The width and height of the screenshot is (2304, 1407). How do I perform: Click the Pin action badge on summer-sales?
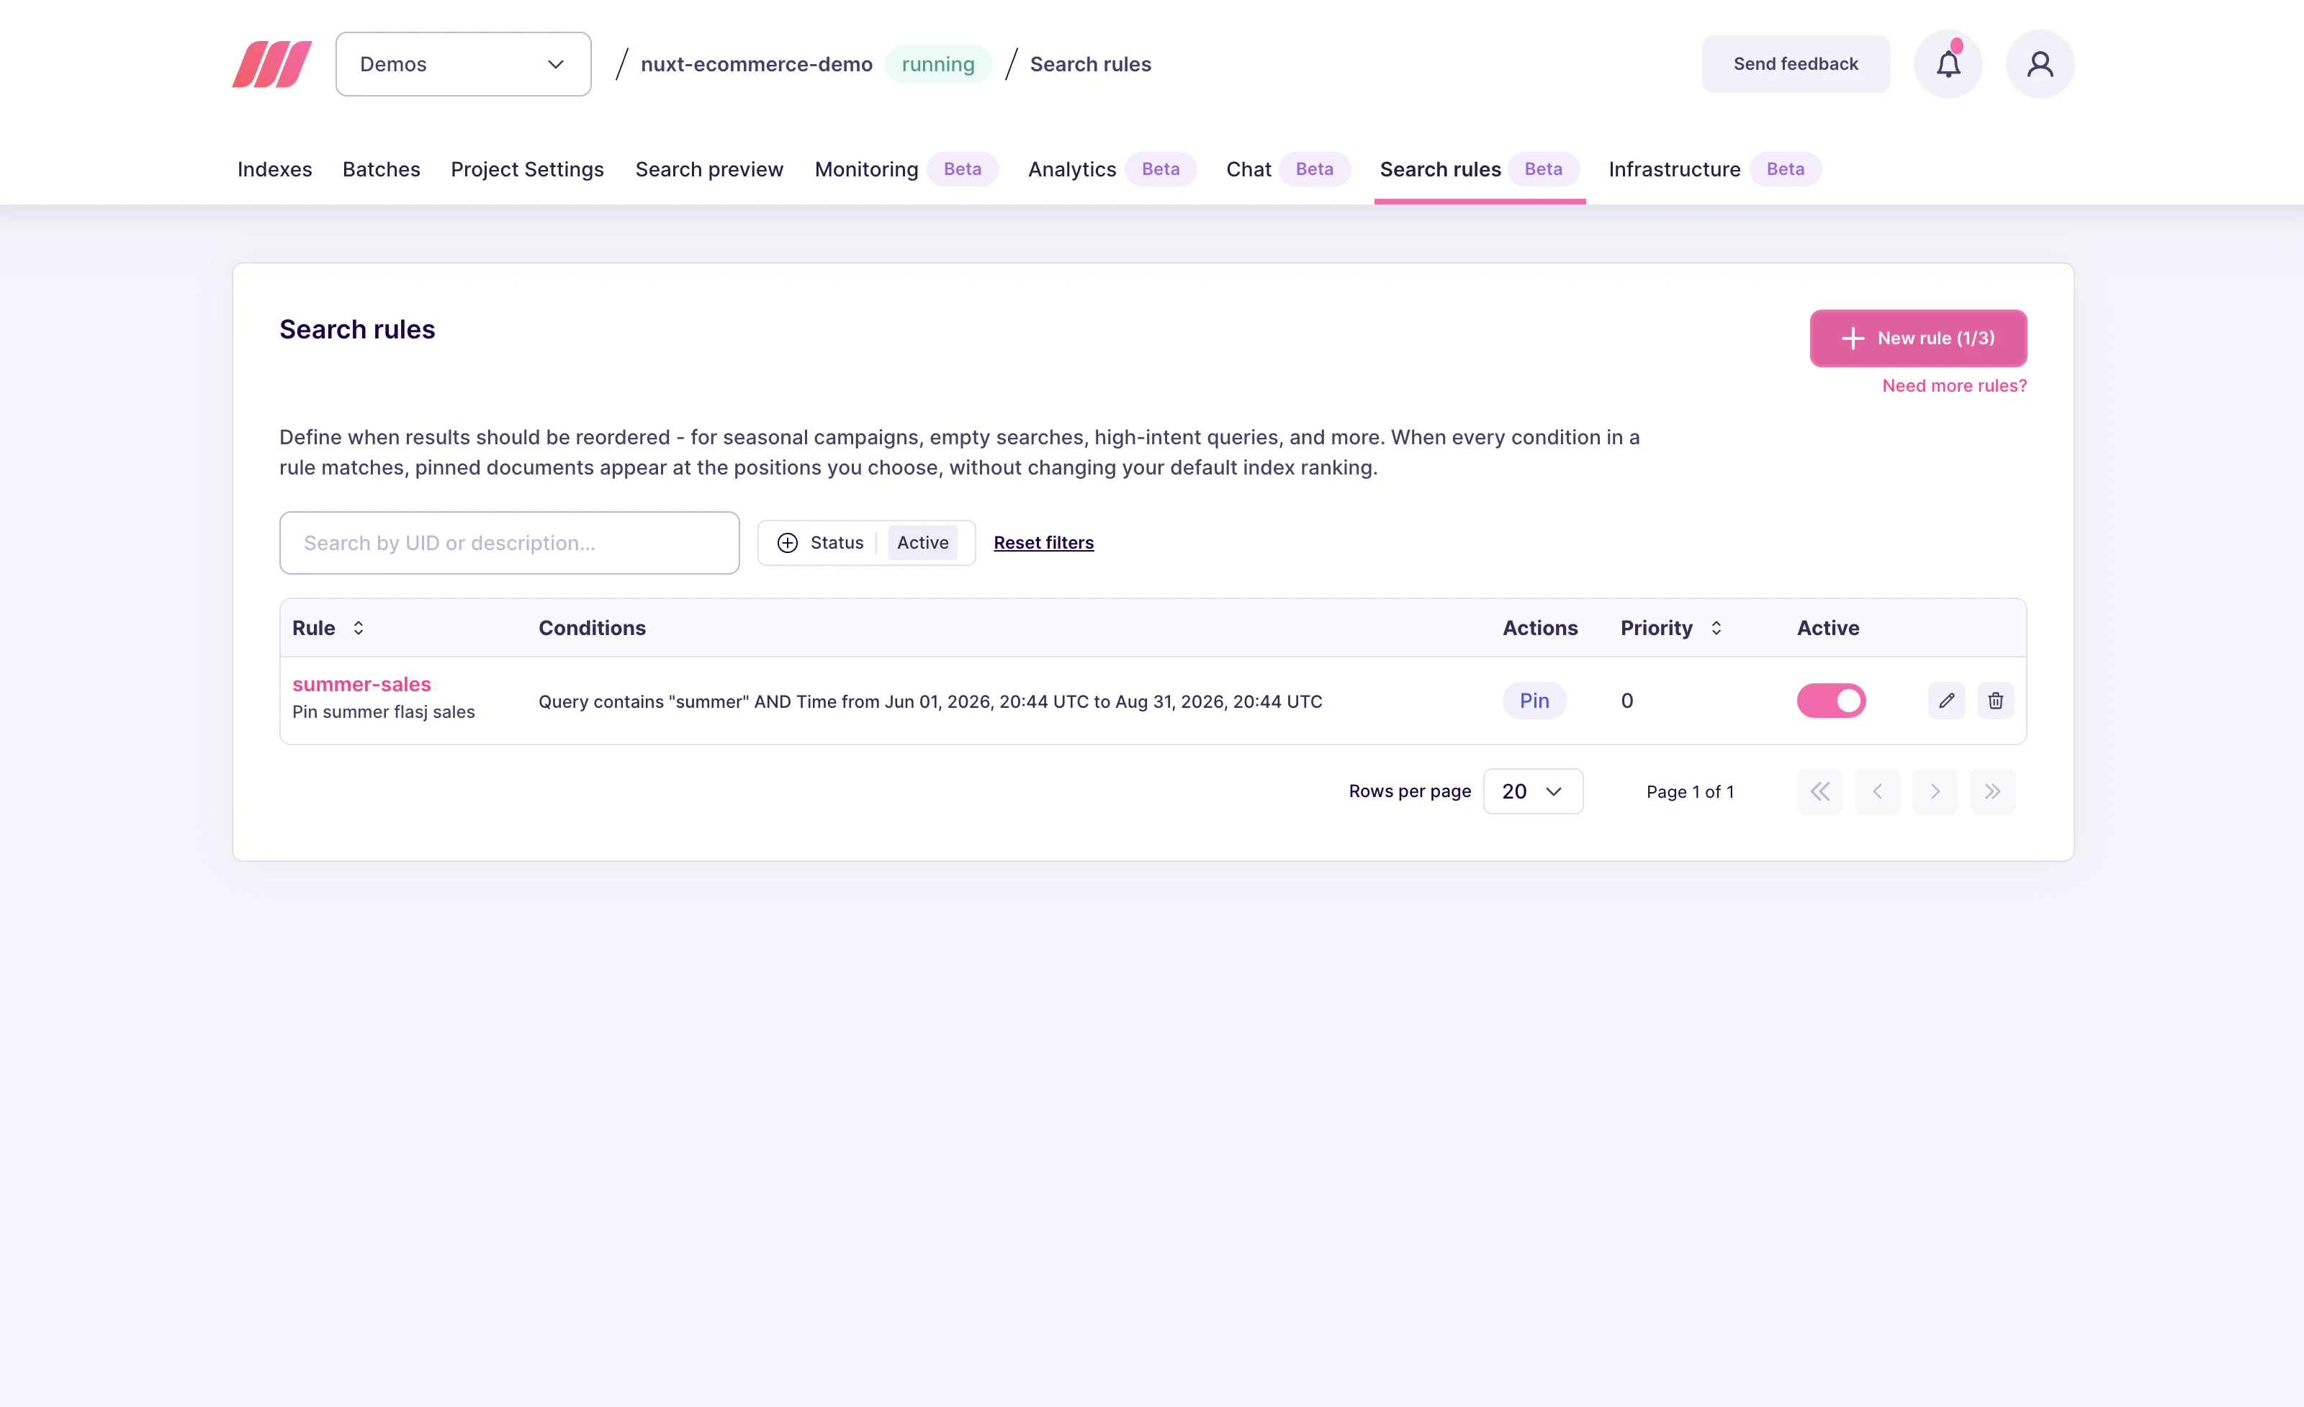point(1534,700)
